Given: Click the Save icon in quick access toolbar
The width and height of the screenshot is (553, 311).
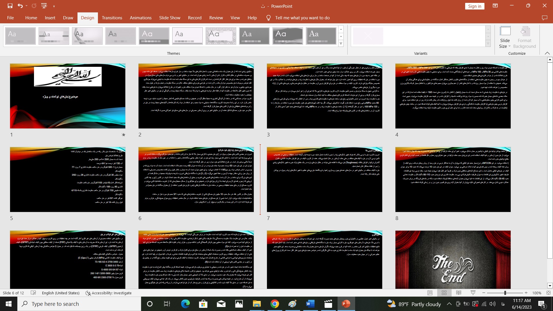Looking at the screenshot, I should [x=10, y=6].
